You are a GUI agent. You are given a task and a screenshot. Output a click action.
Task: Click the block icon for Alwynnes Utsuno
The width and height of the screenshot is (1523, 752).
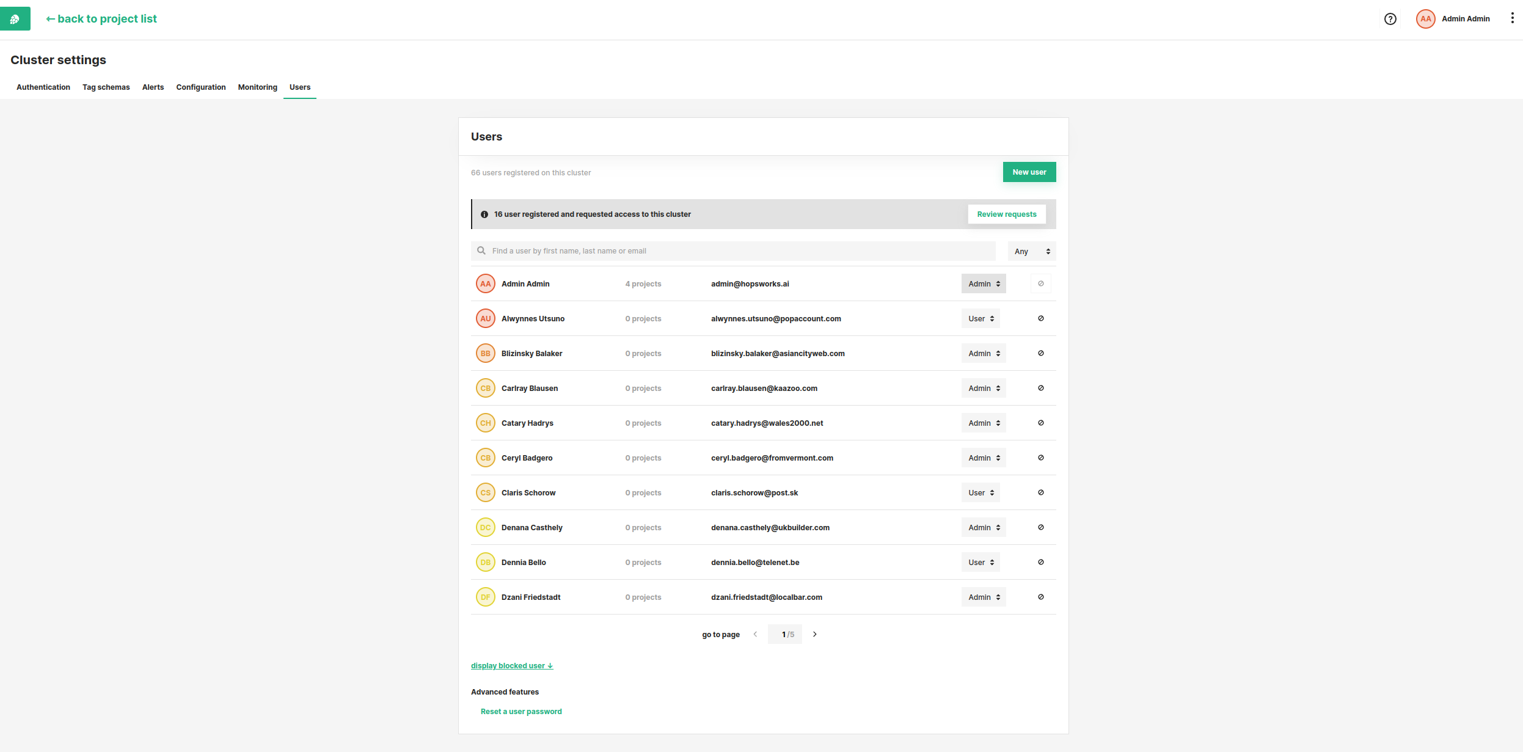pos(1040,318)
